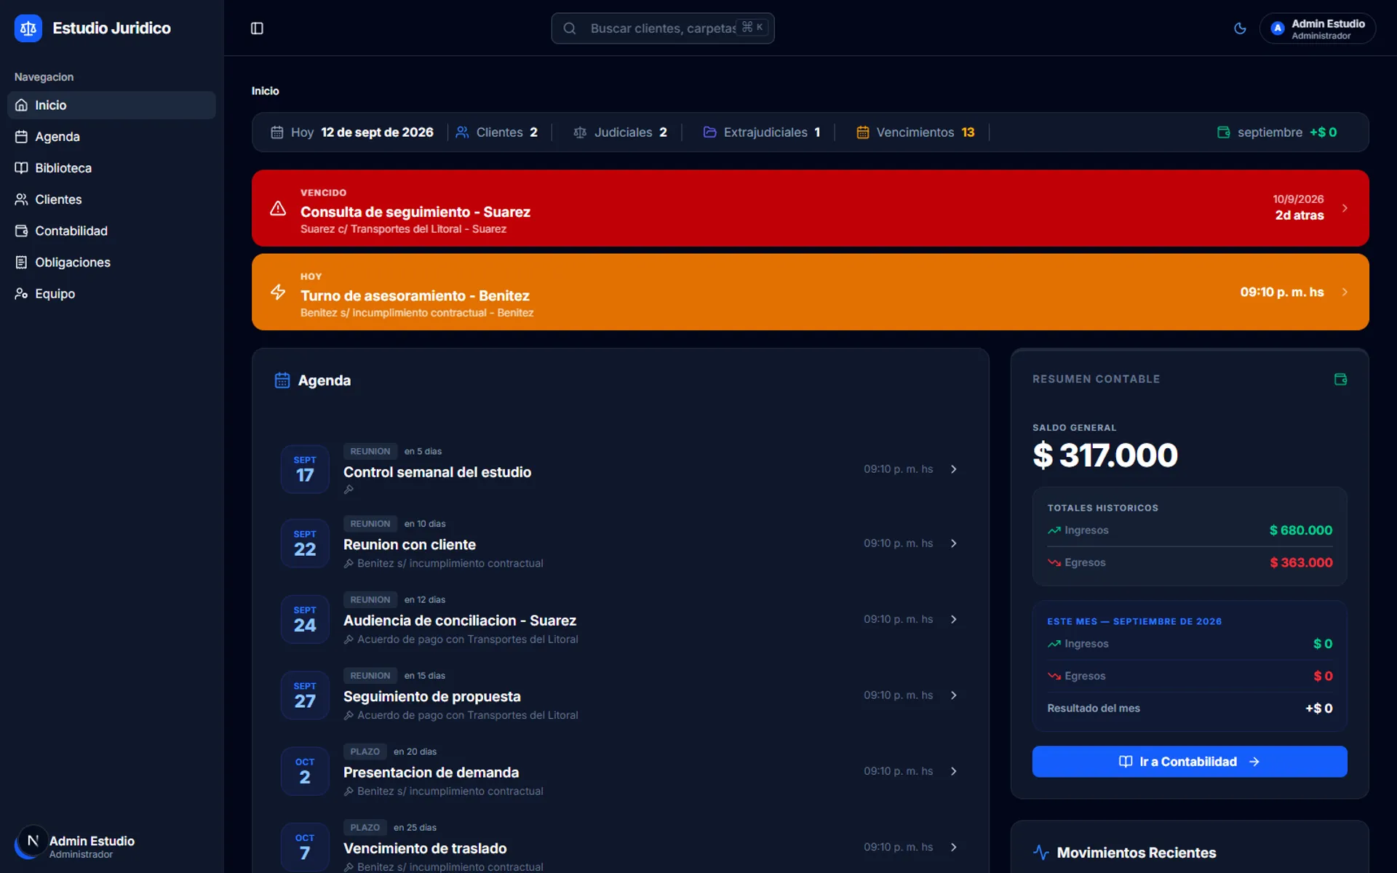
Task: Expand chevron for Seguimiento de propuesta
Action: click(x=954, y=695)
